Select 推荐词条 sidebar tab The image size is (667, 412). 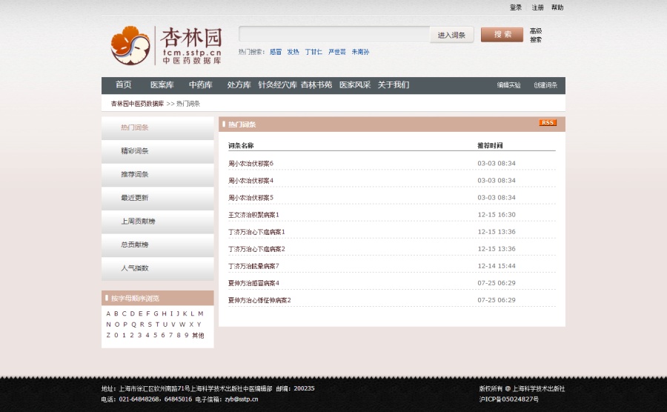[157, 174]
